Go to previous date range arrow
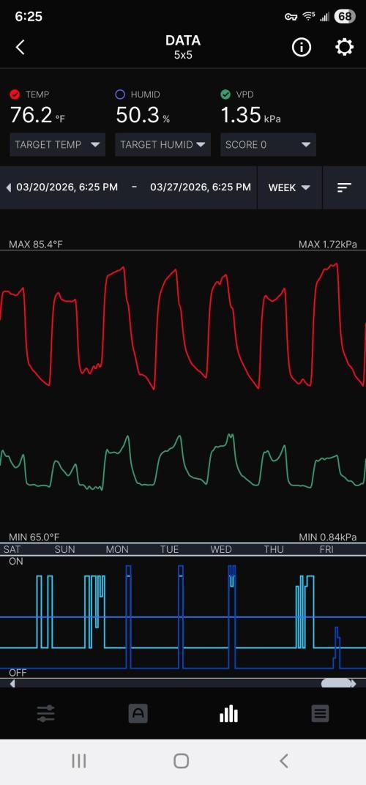Image resolution: width=366 pixels, height=785 pixels. coord(9,187)
